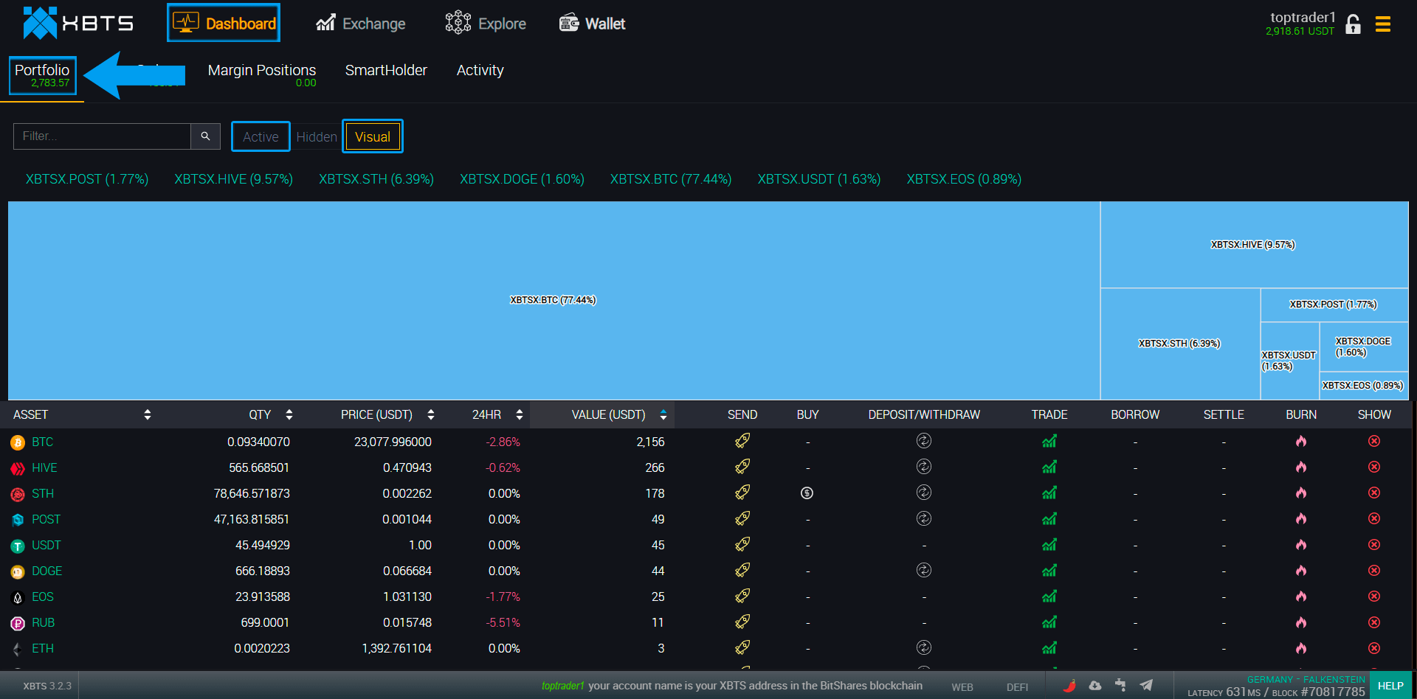Viewport: 1417px width, 699px height.
Task: Hide RUB using its show toggle
Action: click(x=1374, y=622)
